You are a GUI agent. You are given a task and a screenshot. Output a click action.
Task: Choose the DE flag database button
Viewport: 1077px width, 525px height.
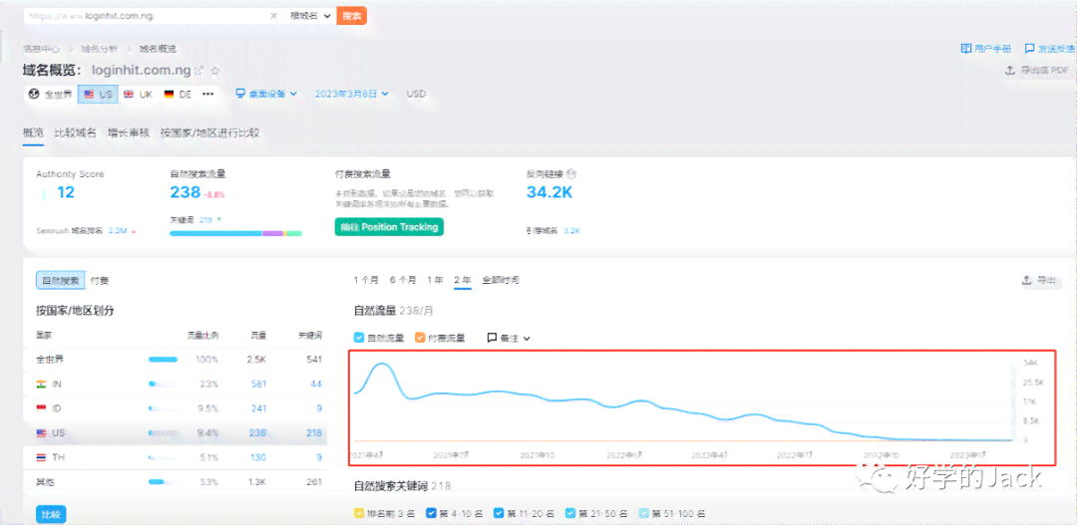pyautogui.click(x=178, y=94)
